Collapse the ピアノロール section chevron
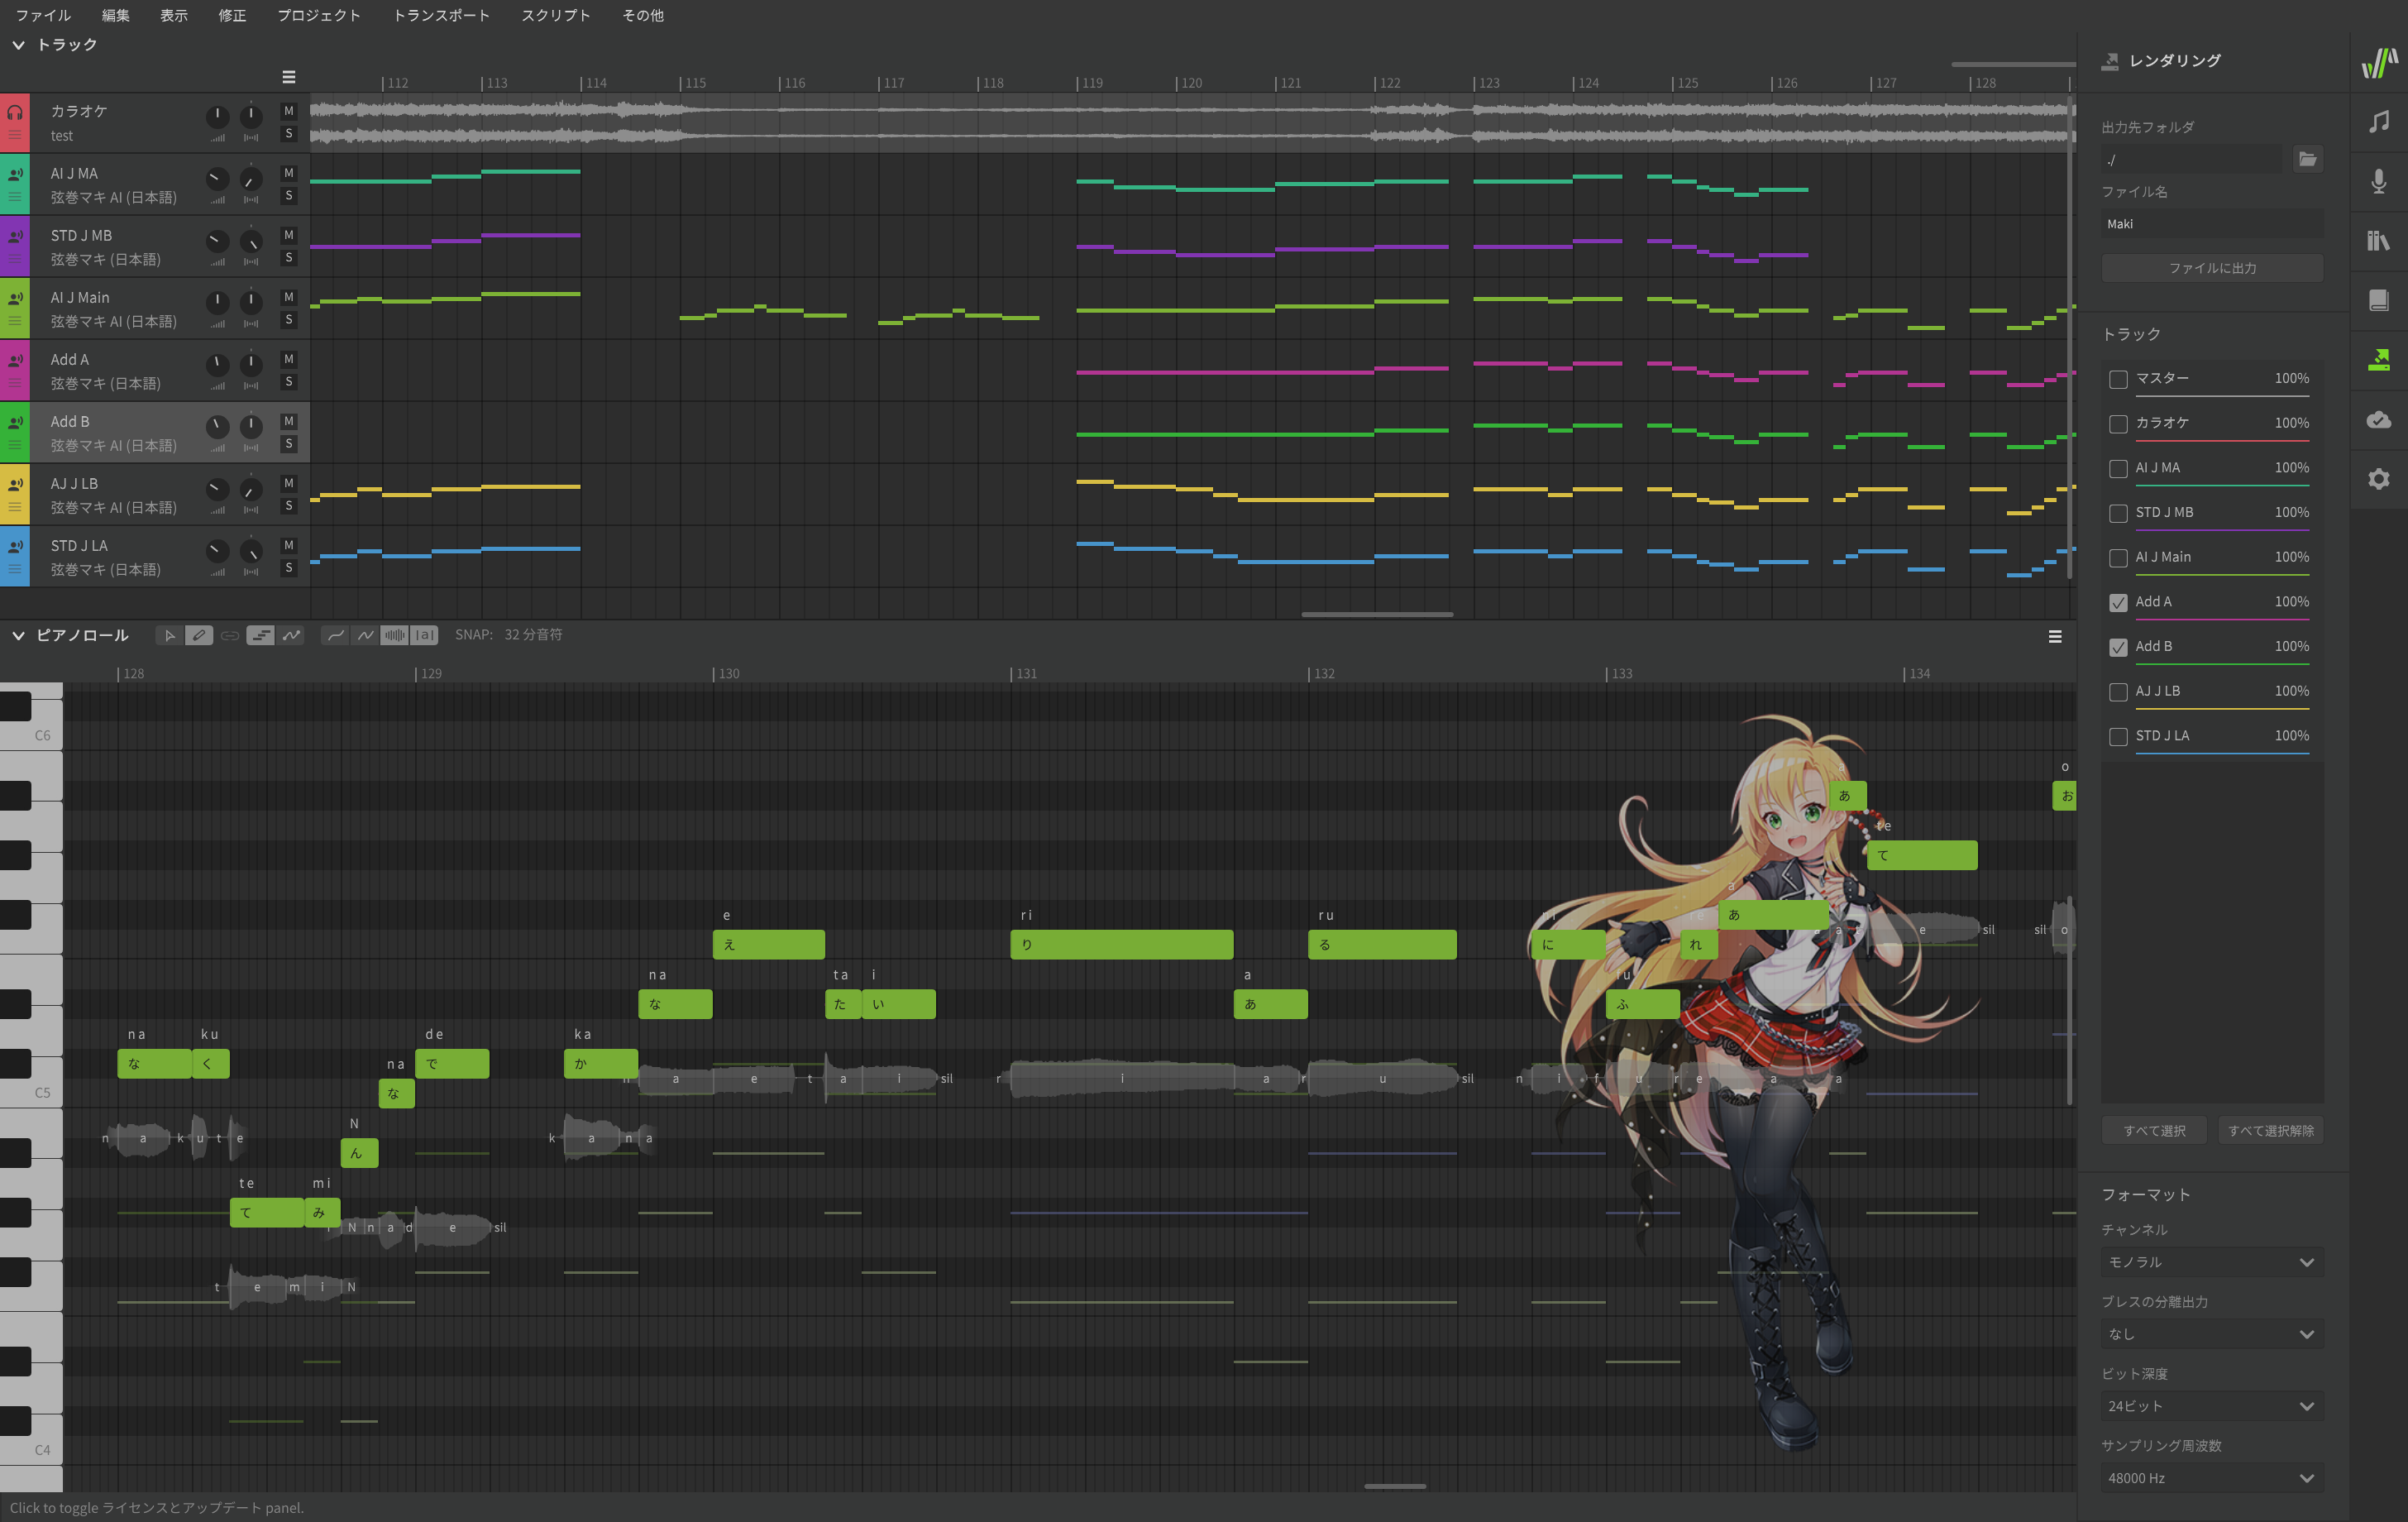Viewport: 2408px width, 1522px height. click(x=18, y=635)
